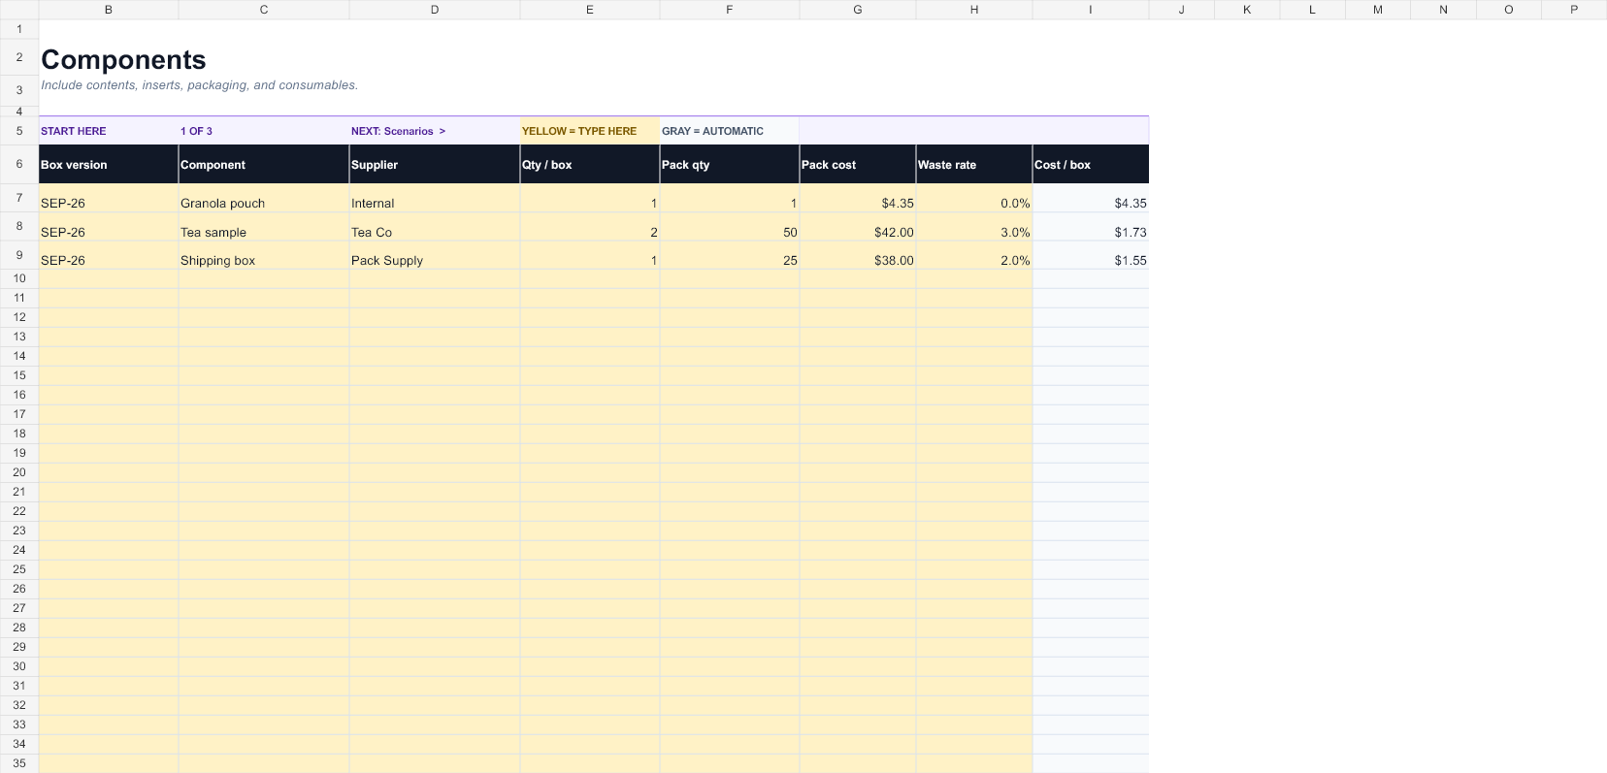This screenshot has width=1607, height=773.
Task: Click the 'Tea sample' component cell
Action: coord(264,227)
